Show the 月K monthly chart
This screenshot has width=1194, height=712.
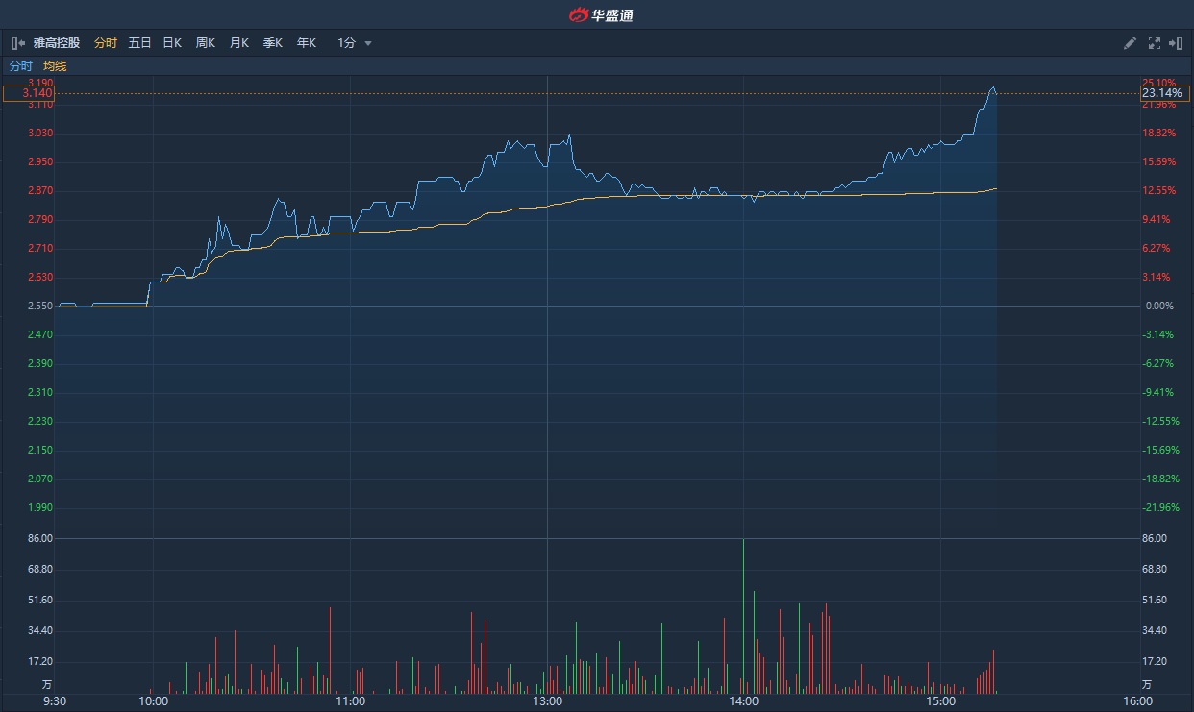[239, 43]
